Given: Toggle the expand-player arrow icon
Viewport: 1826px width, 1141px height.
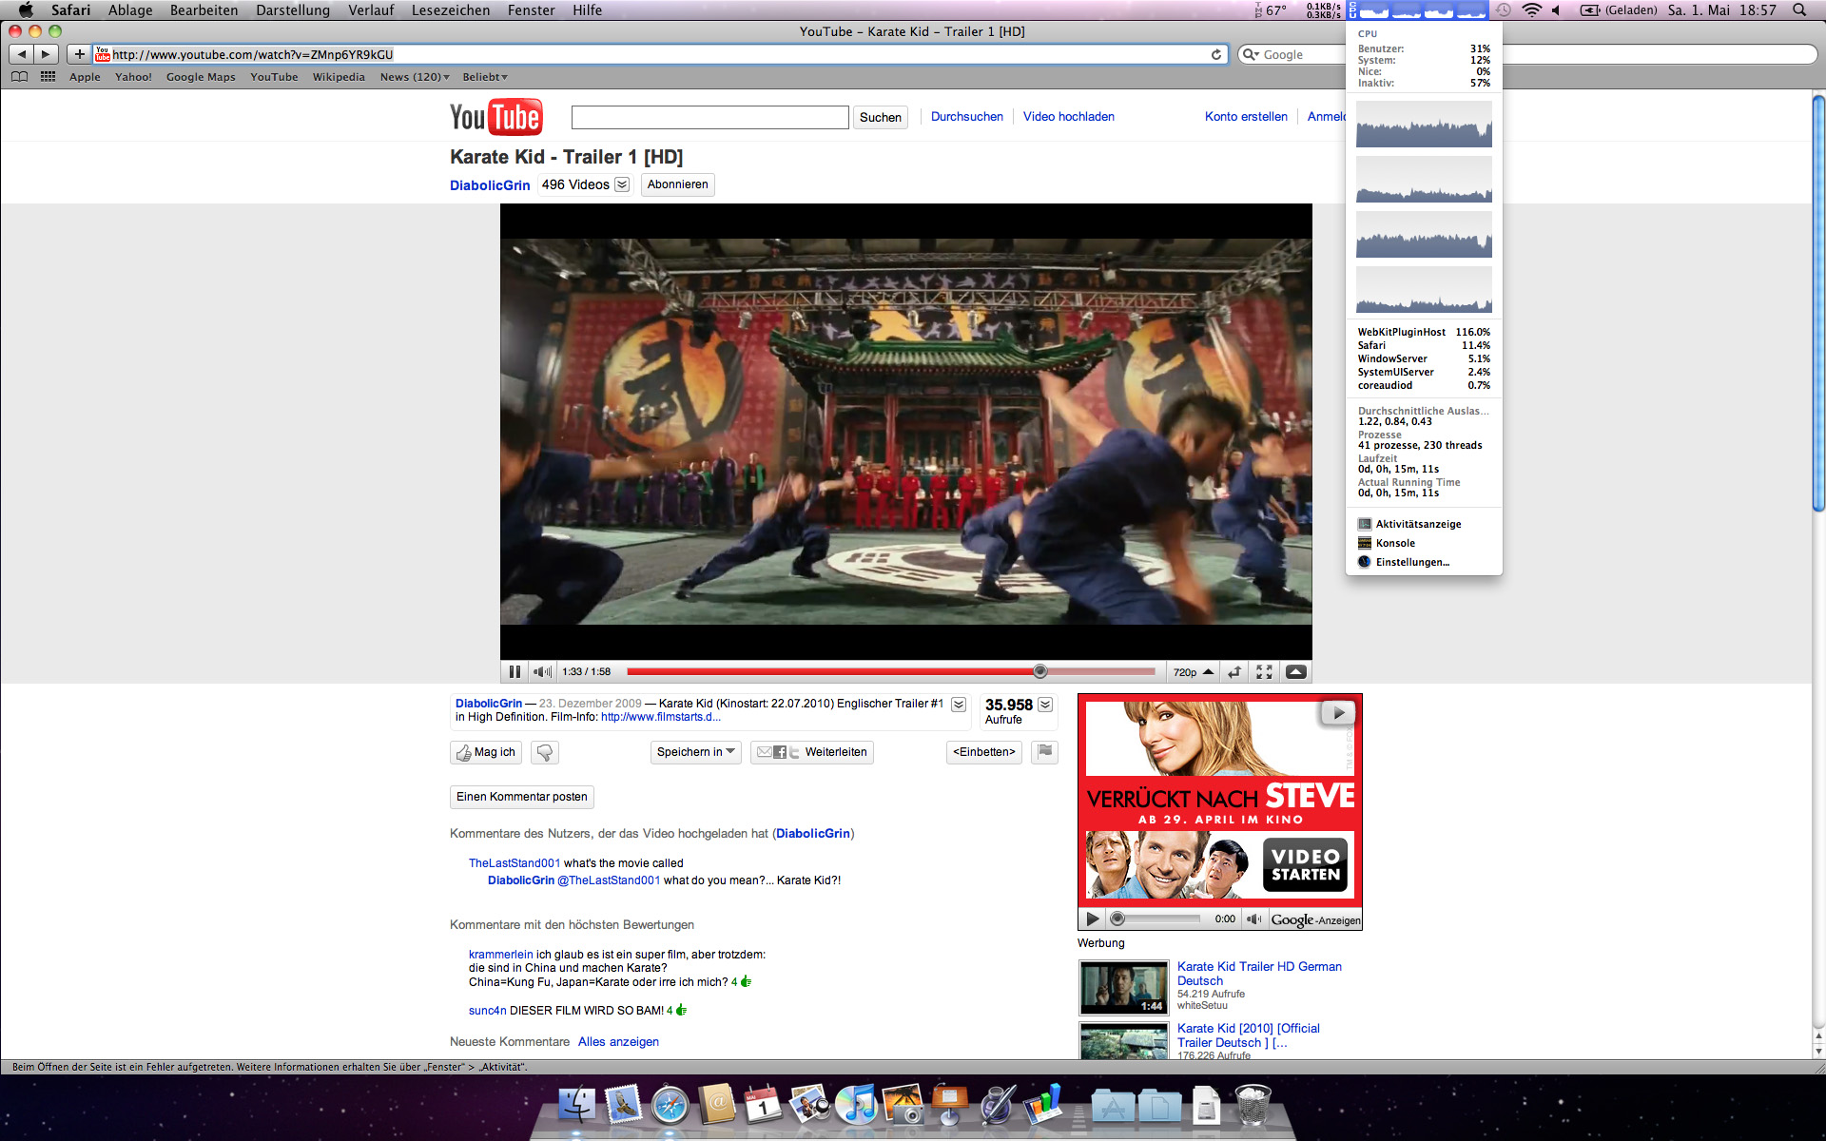Looking at the screenshot, I should click(1295, 672).
